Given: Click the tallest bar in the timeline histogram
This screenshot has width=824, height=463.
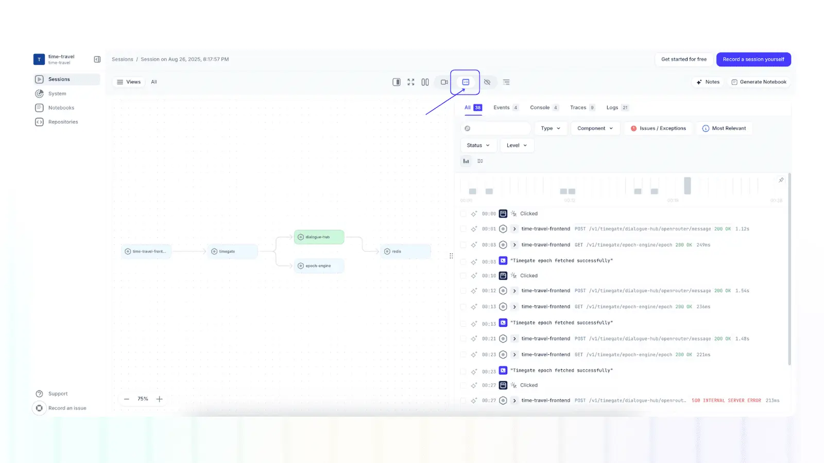Looking at the screenshot, I should coord(687,185).
